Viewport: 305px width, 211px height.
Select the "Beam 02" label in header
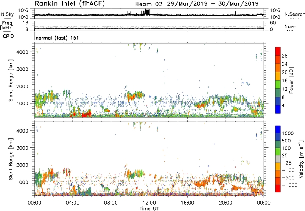tap(149, 4)
